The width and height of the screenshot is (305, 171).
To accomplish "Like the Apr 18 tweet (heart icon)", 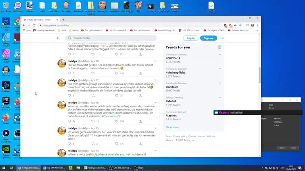I will point(117,73).
